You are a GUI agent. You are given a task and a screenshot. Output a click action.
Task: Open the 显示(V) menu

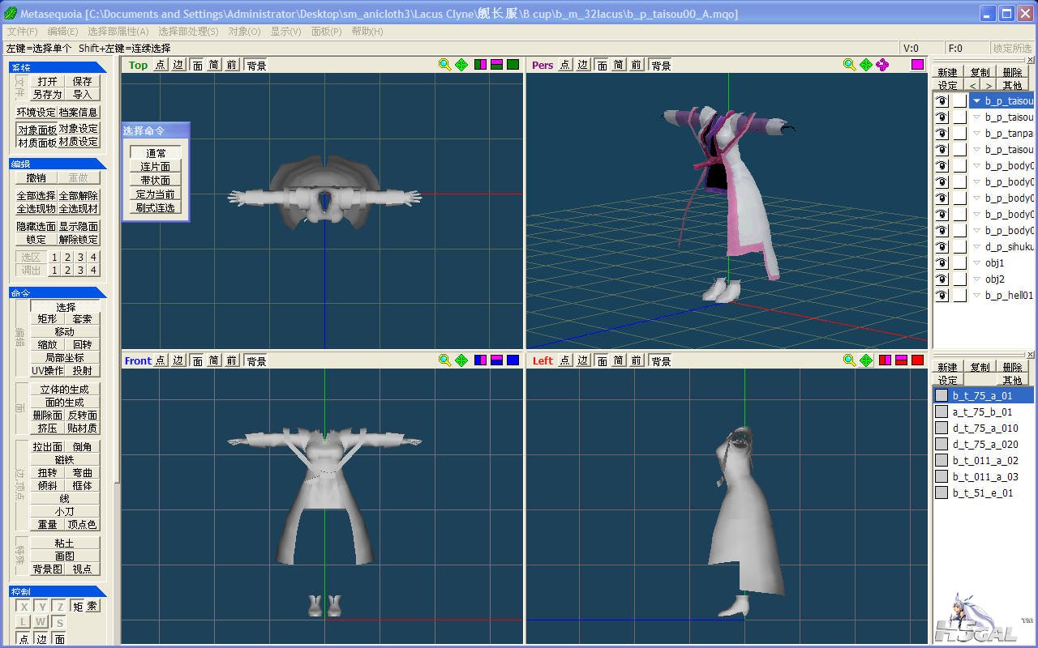(x=285, y=31)
